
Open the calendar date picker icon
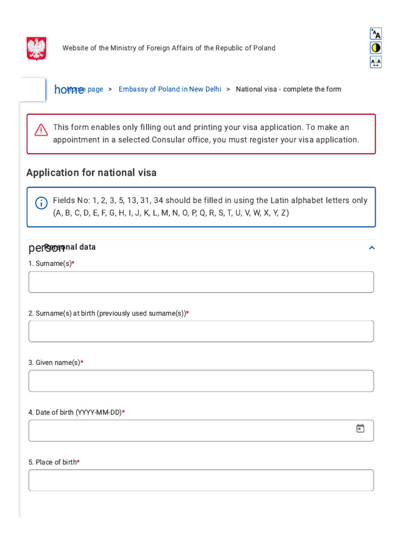coord(360,429)
